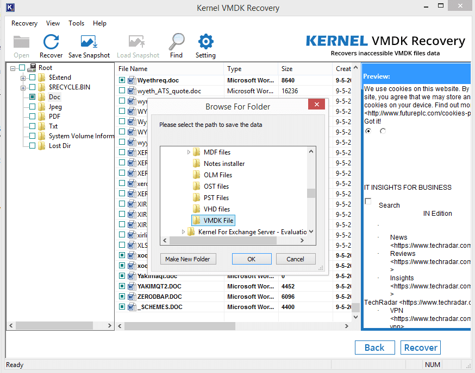Click the MDF files folder icon

196,152
